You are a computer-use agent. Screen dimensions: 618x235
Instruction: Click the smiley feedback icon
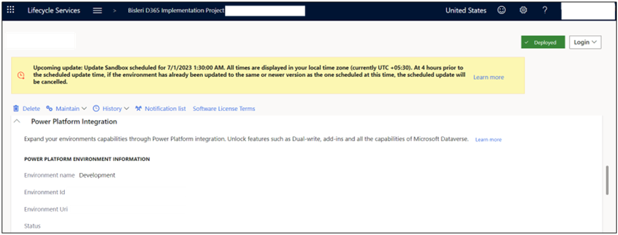click(x=502, y=10)
